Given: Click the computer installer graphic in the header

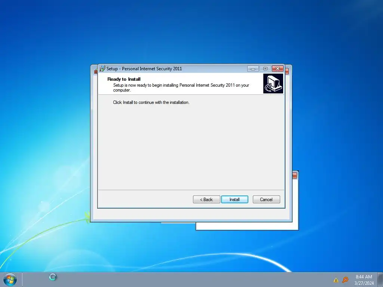Looking at the screenshot, I should 273,83.
